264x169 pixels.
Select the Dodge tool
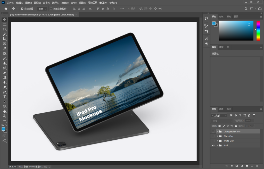(4, 87)
